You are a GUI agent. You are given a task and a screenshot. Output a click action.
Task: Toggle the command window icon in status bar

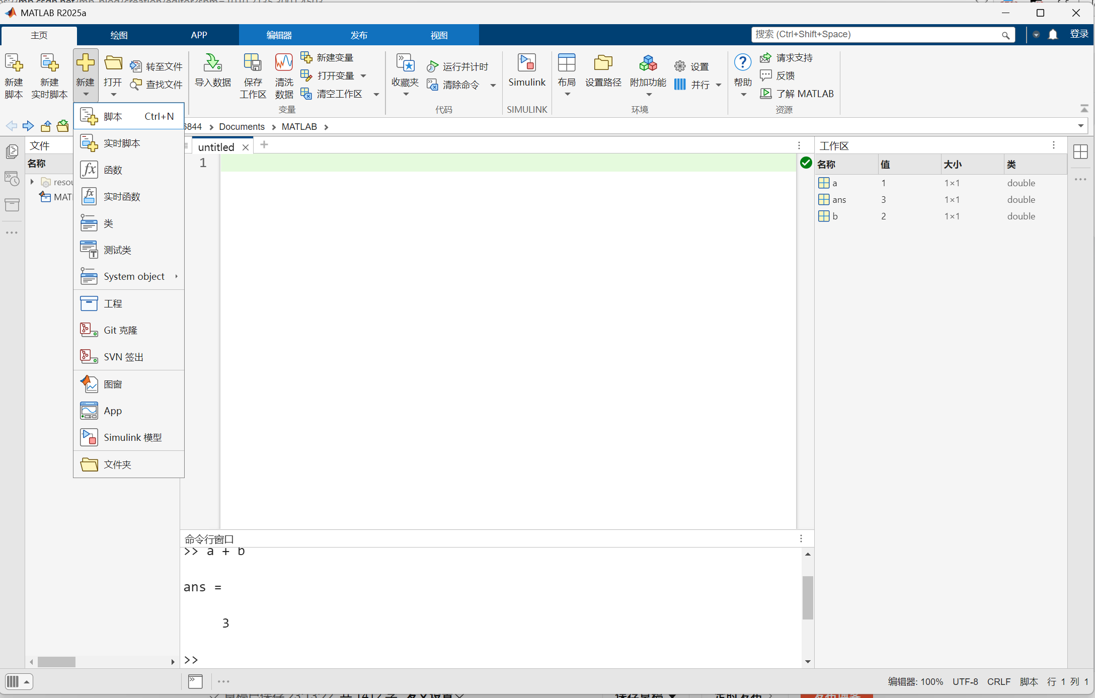[195, 681]
